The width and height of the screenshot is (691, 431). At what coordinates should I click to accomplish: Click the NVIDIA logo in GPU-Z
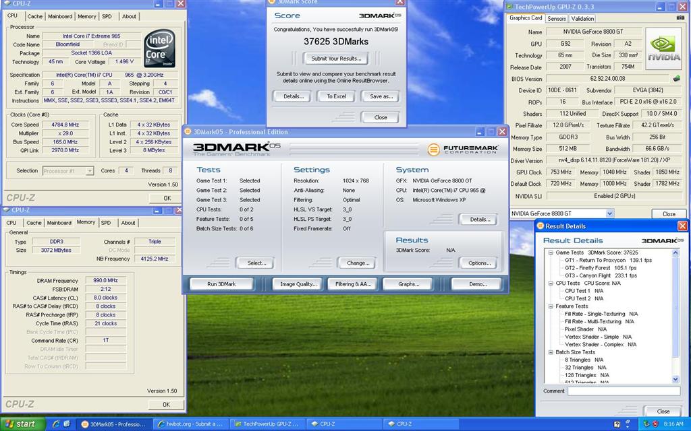point(663,48)
